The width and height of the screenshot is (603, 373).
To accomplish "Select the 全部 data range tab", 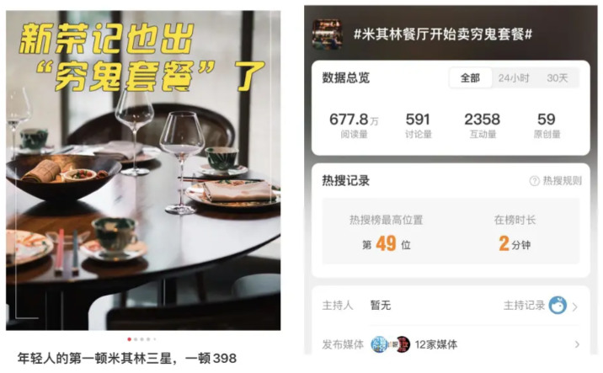I will (470, 78).
